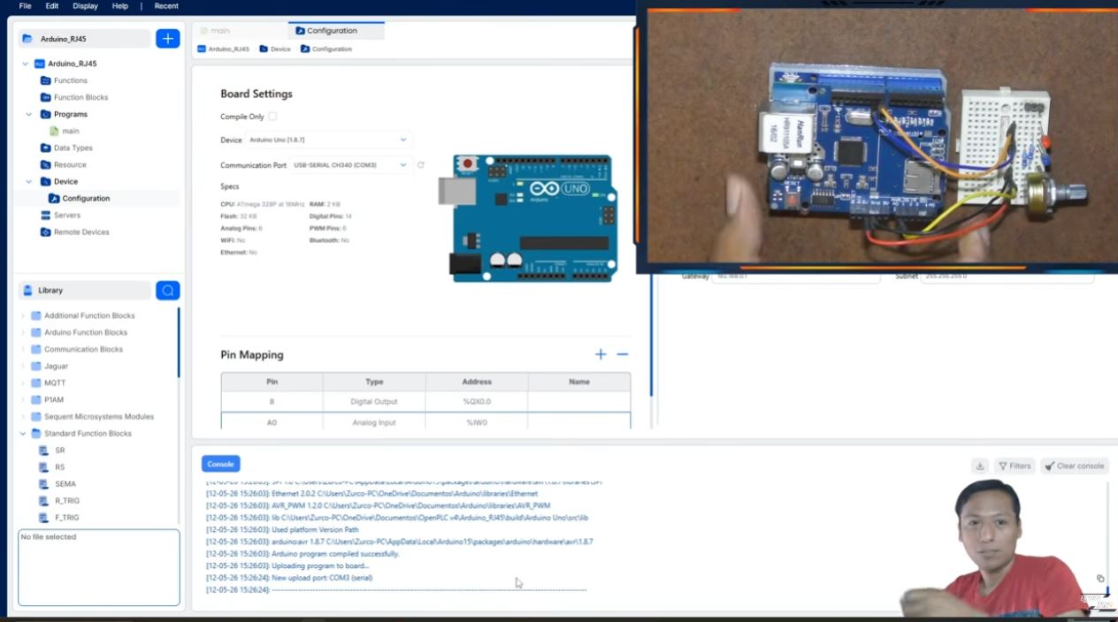Open the Display menu
This screenshot has width=1118, height=622.
86,6
